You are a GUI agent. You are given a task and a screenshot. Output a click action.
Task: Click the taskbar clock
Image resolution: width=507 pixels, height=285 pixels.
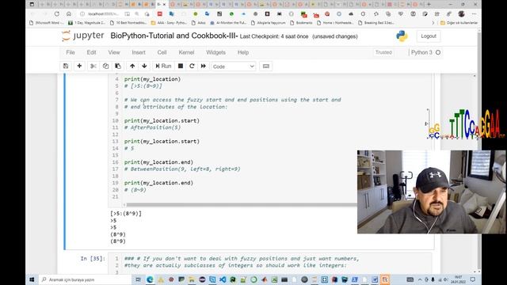point(458,279)
